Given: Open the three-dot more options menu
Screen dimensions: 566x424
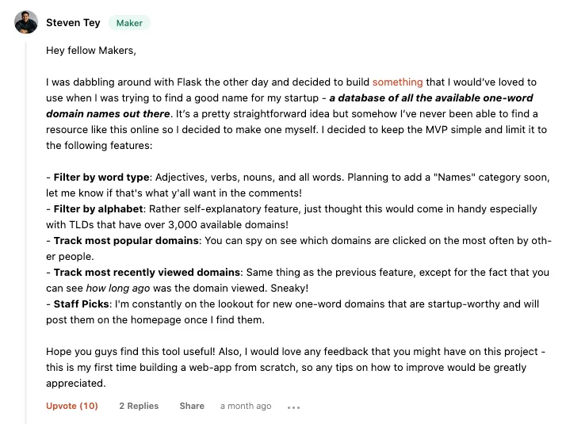Looking at the screenshot, I should click(293, 407).
